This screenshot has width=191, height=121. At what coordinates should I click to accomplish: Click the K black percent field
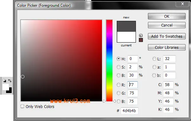[x=168, y=109]
